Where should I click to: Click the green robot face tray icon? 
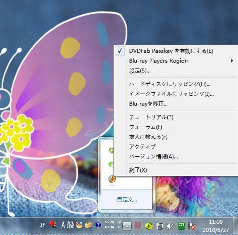(181, 226)
